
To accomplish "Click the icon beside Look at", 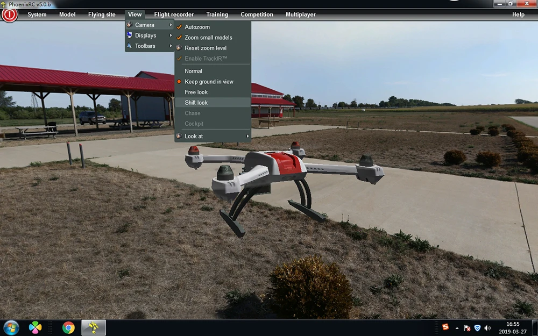I will [x=179, y=136].
